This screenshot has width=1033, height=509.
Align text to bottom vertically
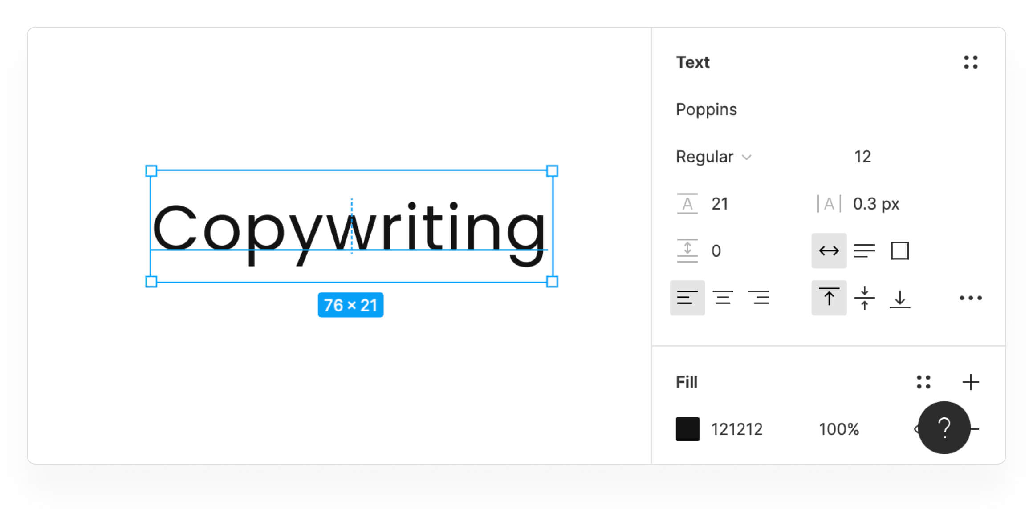[899, 298]
